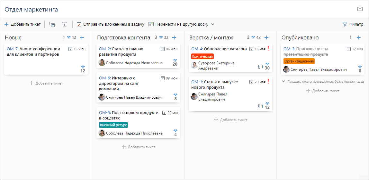Click Отправить вложением в задачу
The image size is (369, 180).
(x=110, y=24)
